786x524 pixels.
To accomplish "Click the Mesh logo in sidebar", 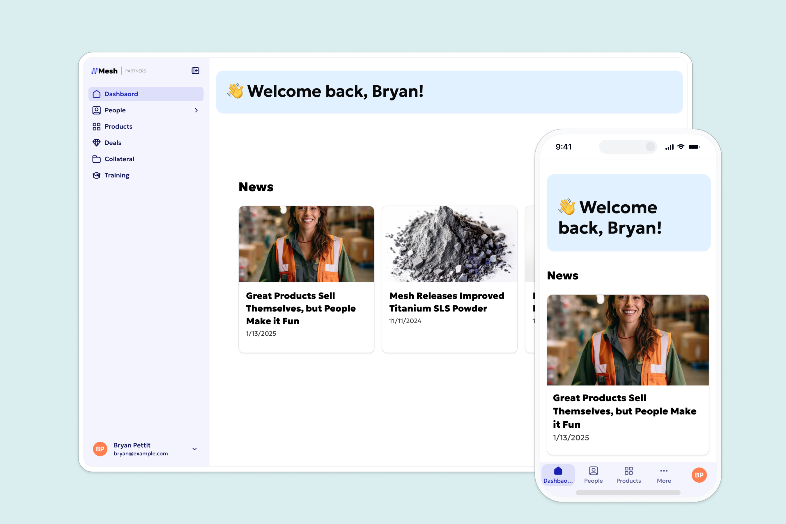I will point(105,71).
